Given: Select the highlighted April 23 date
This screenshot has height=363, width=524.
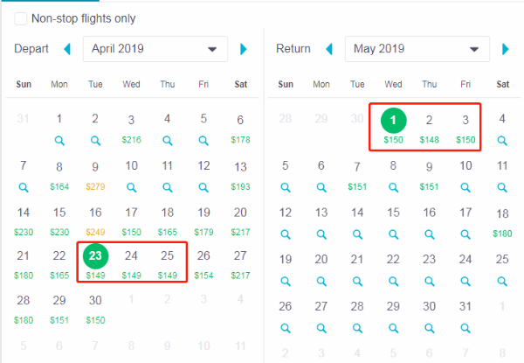Looking at the screenshot, I should tap(95, 256).
